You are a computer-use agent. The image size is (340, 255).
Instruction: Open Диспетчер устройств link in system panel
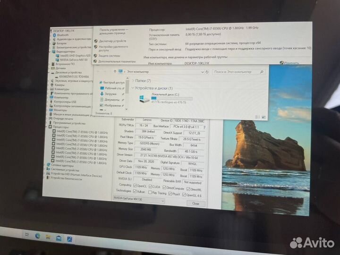112,41
